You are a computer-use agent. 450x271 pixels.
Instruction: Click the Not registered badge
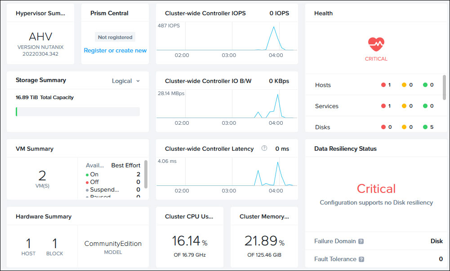pyautogui.click(x=115, y=37)
